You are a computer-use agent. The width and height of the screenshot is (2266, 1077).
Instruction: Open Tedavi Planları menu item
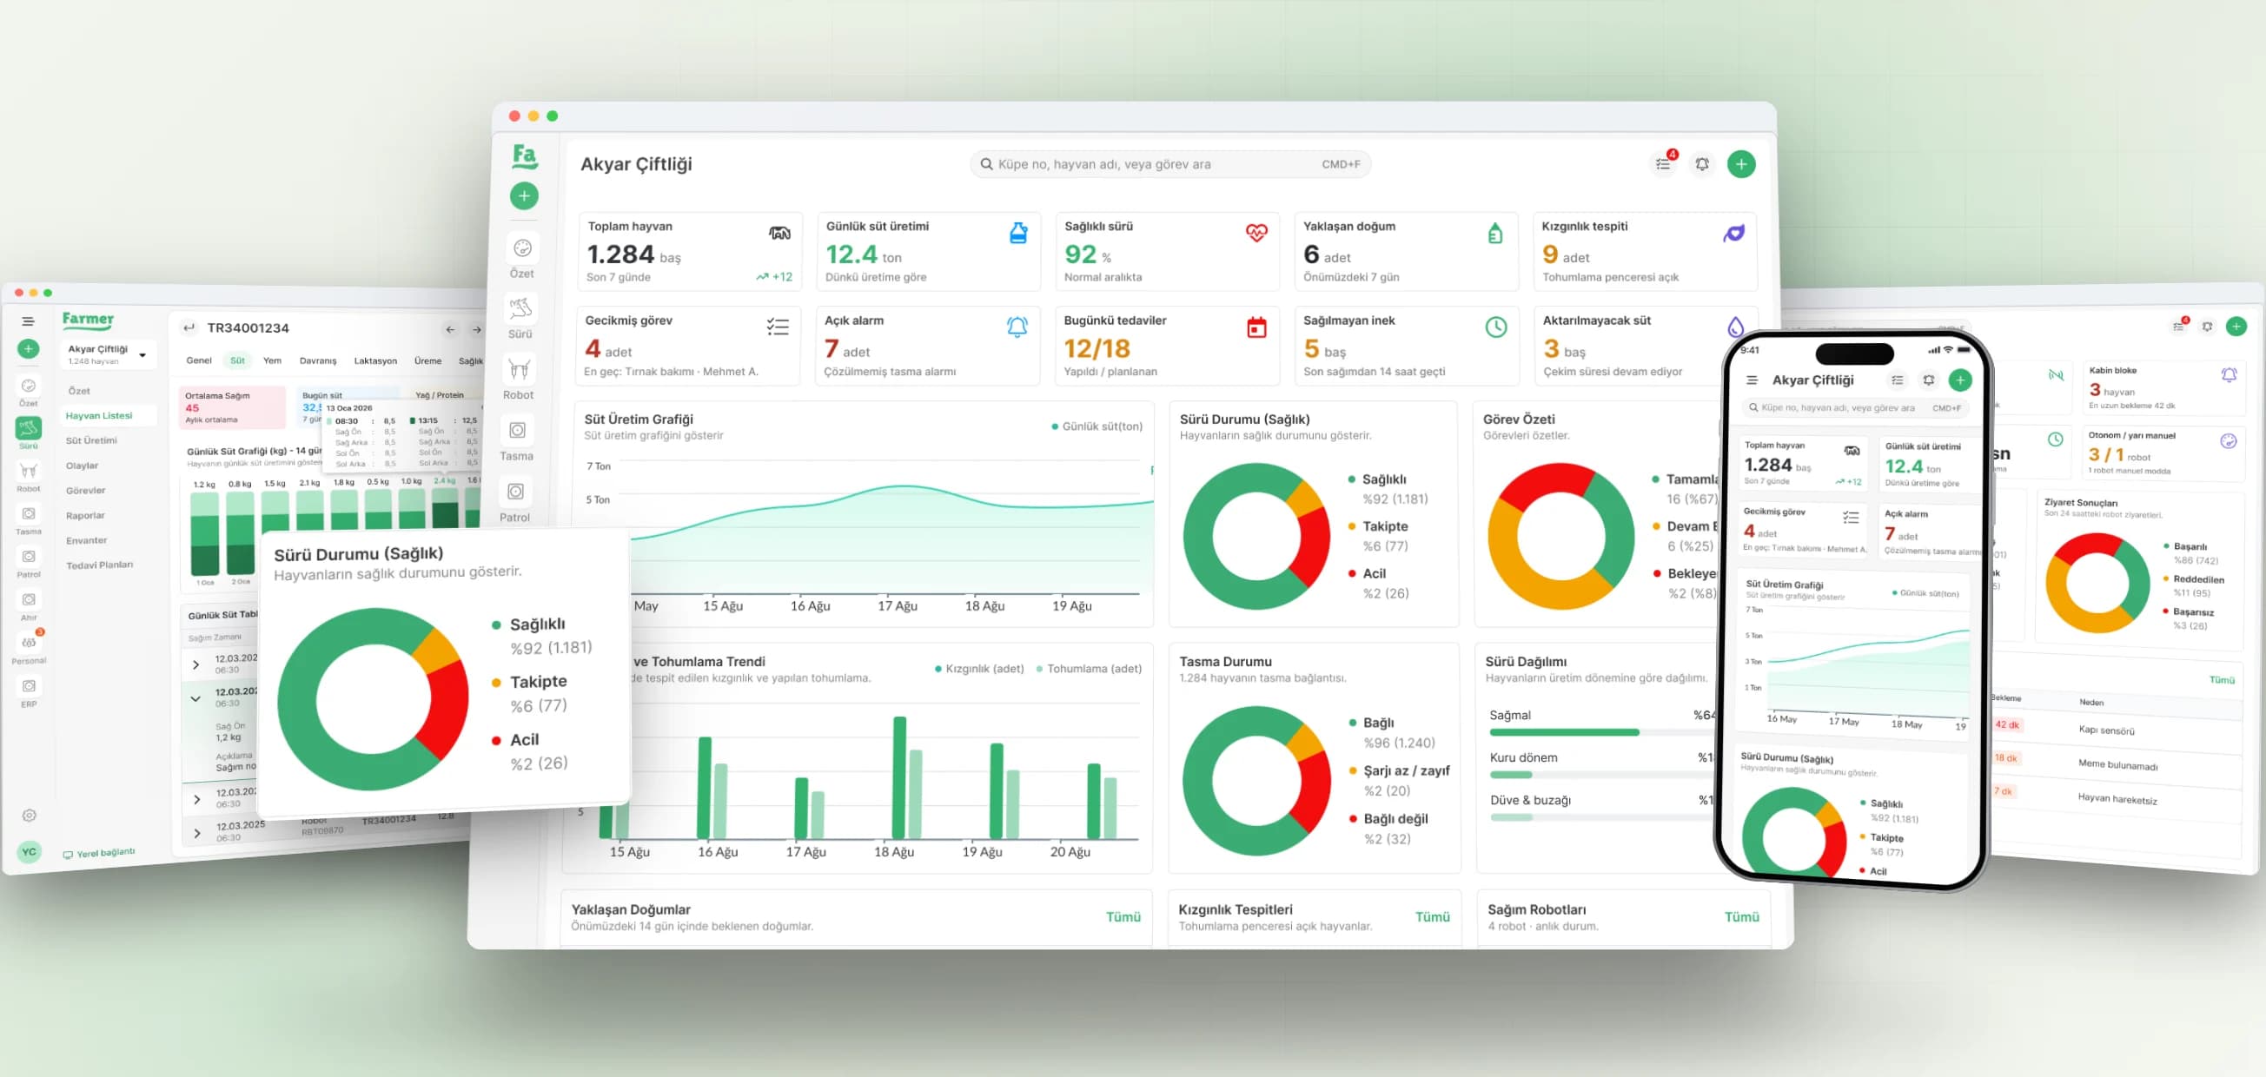coord(99,565)
